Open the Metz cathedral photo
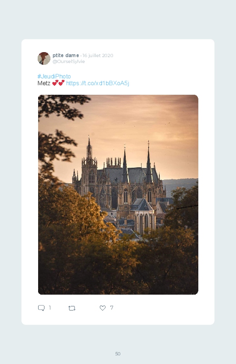The height and width of the screenshot is (364, 236). tap(118, 194)
